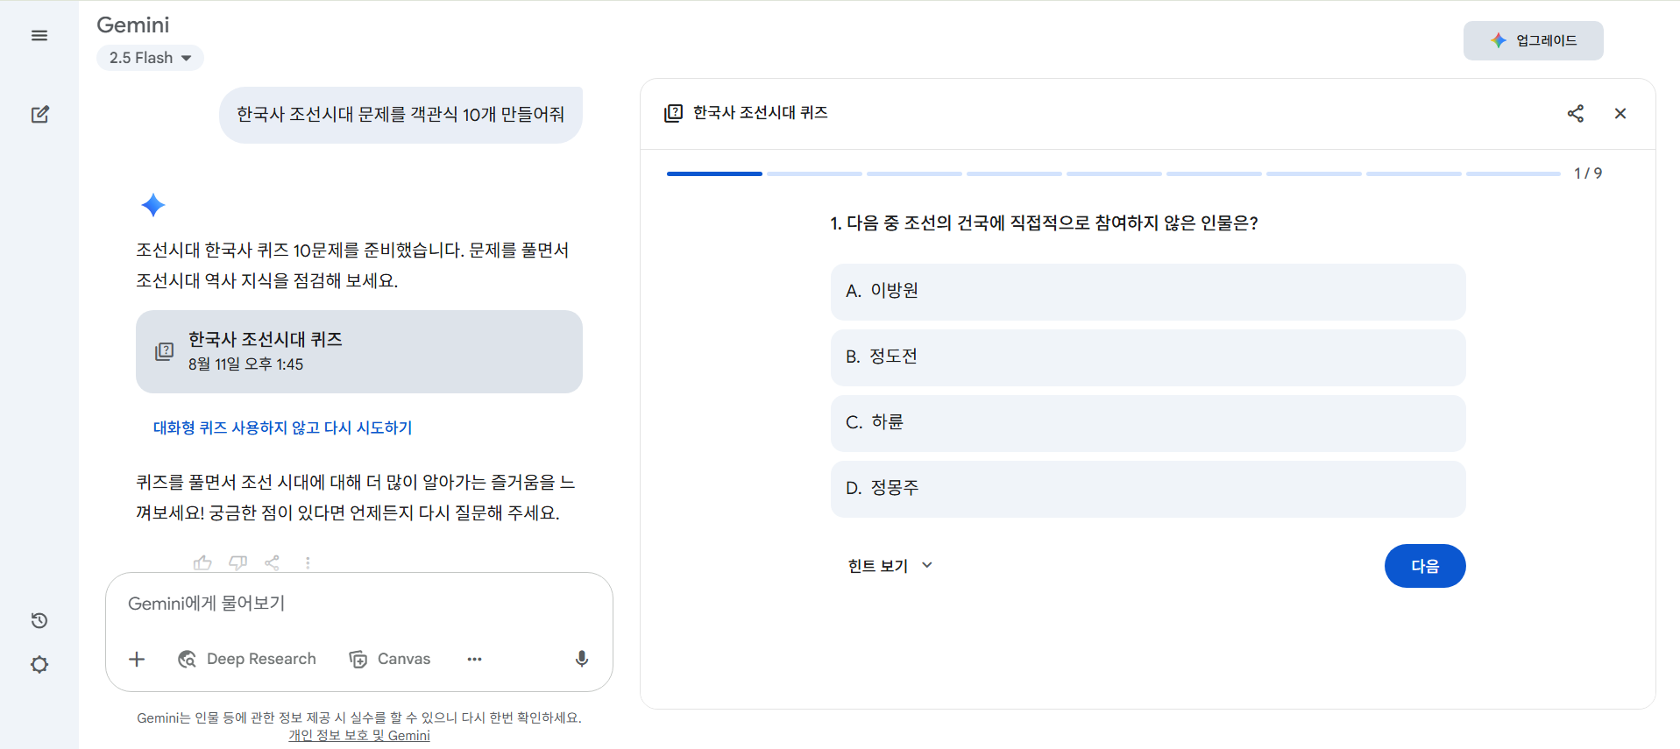The height and width of the screenshot is (749, 1680).
Task: Click the 다음 button to go next
Action: 1424,566
